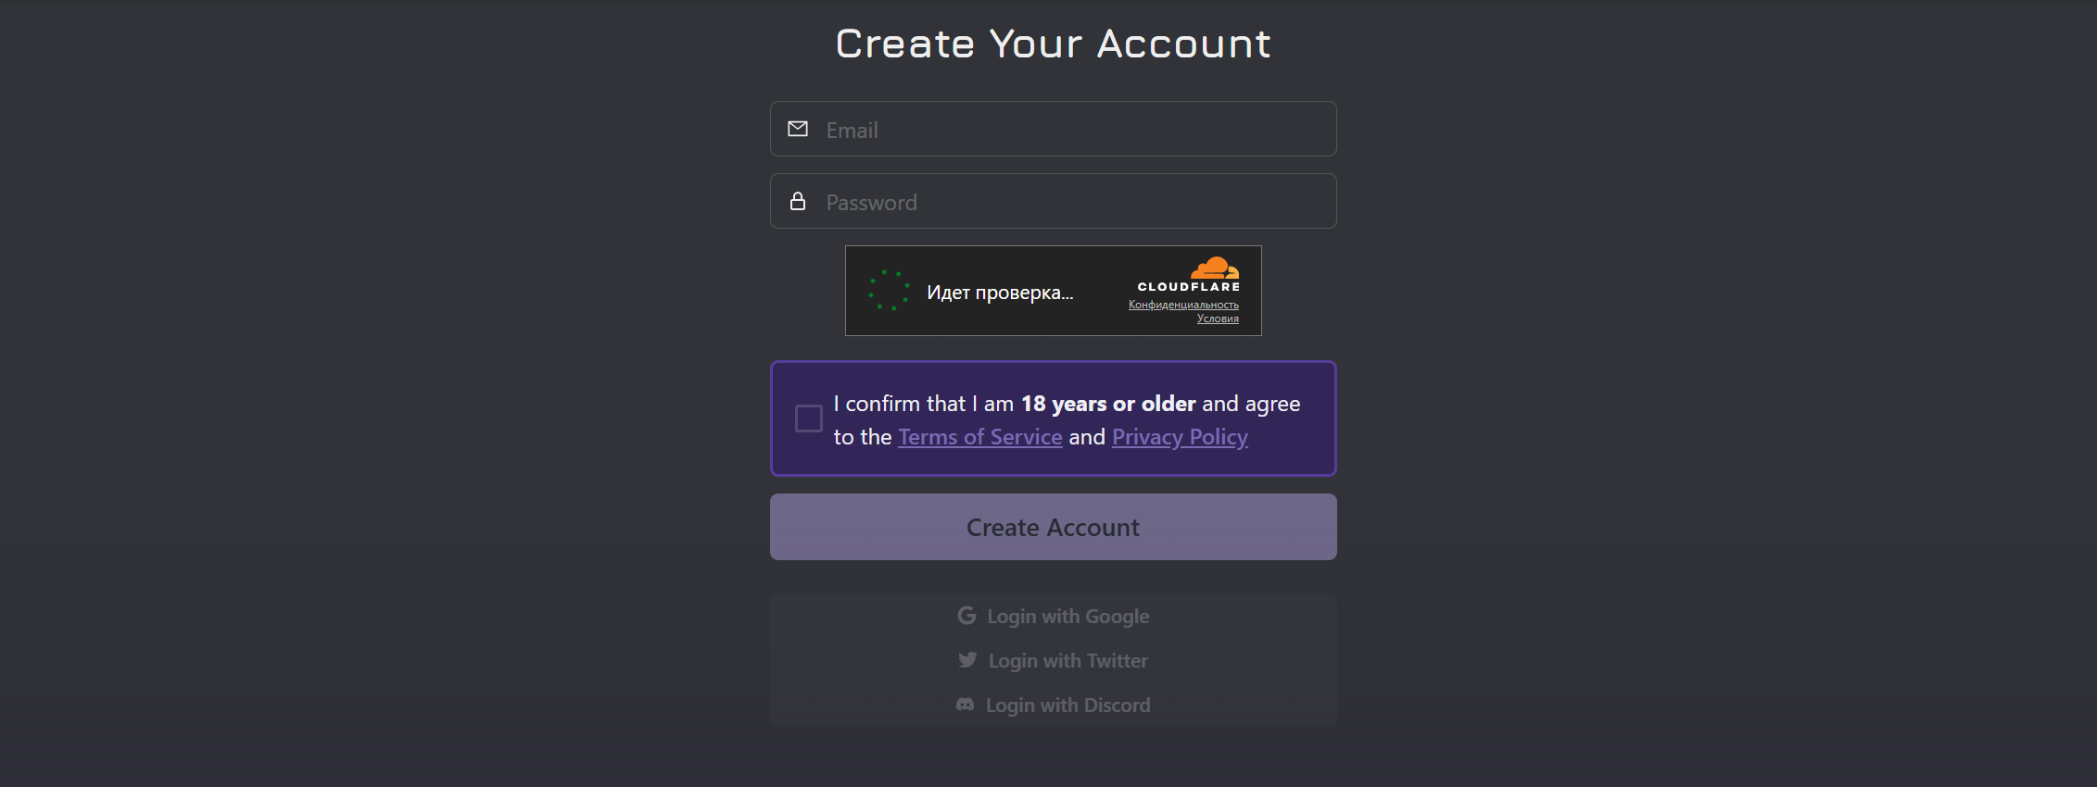Viewport: 2097px width, 787px height.
Task: Click the Cloudflare cloud logo
Action: (x=1215, y=269)
